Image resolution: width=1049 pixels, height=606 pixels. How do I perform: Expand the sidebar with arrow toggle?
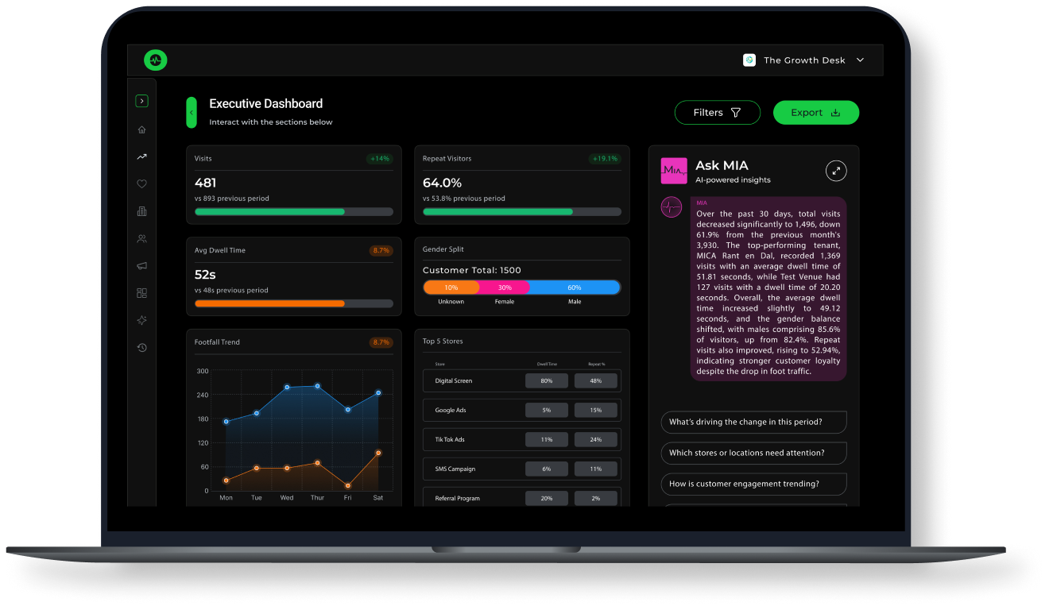click(x=141, y=101)
